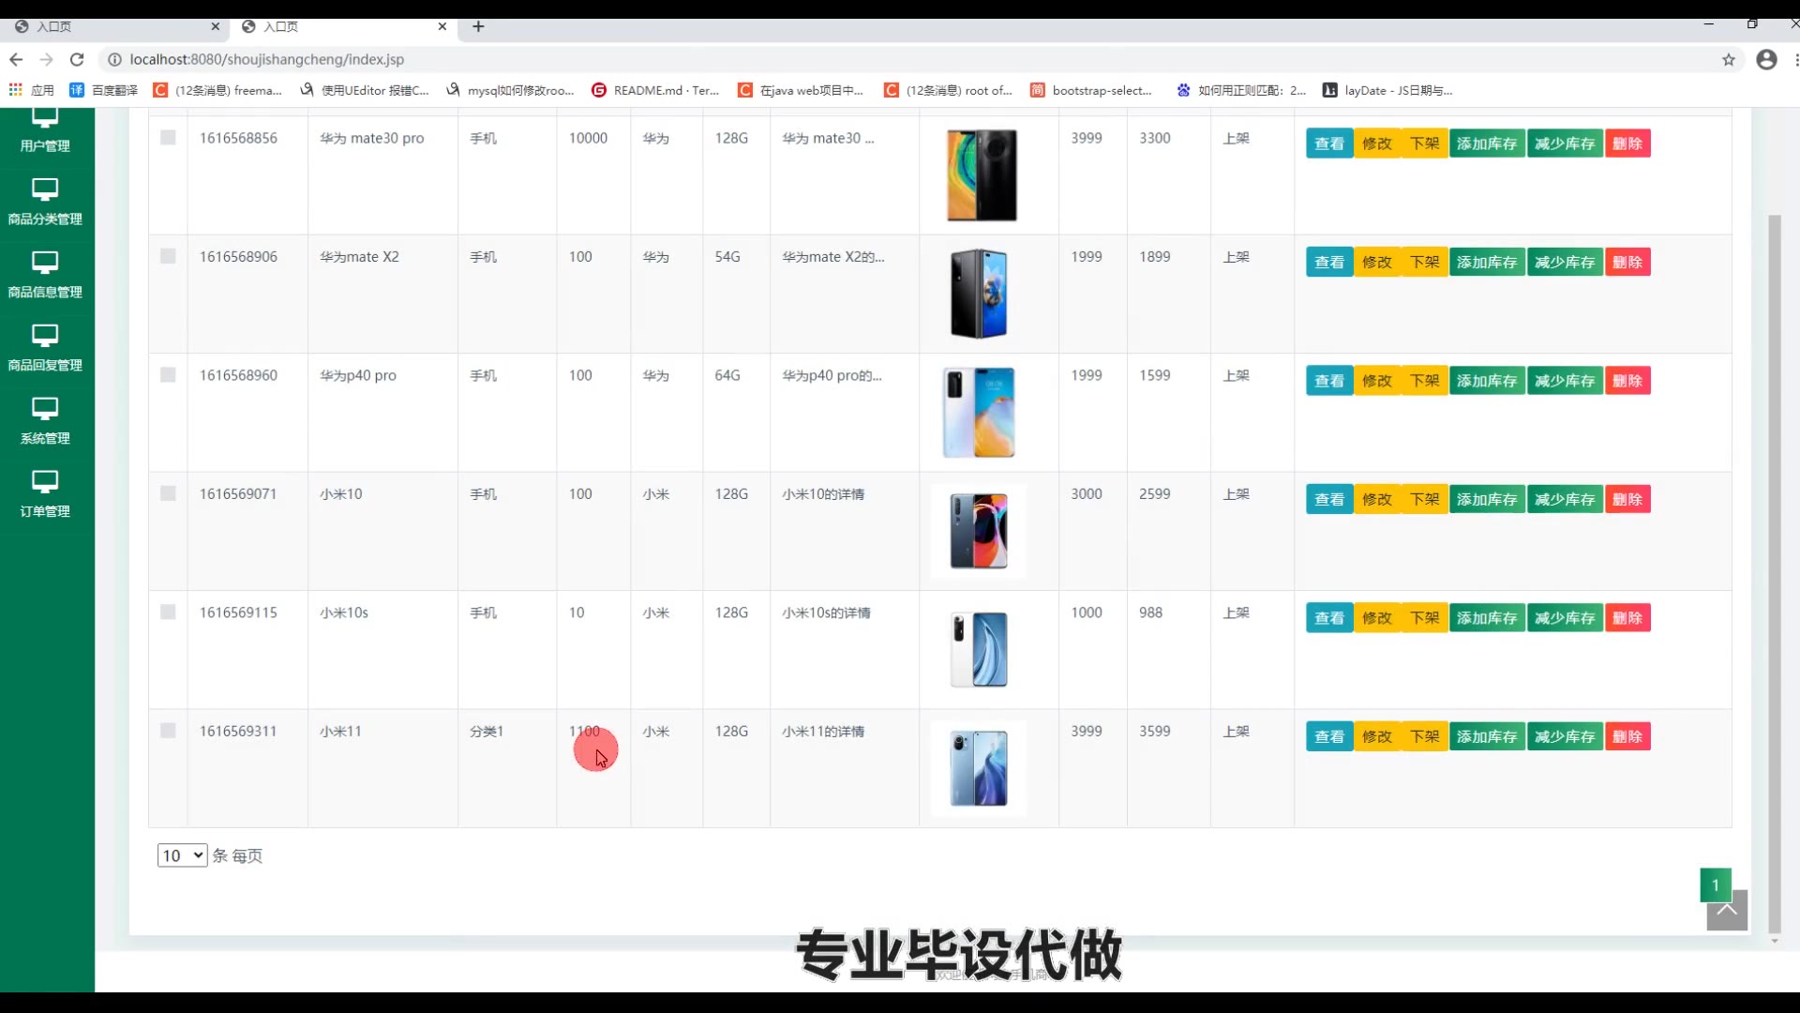Open a new browser tab
The image size is (1800, 1013).
click(x=478, y=26)
